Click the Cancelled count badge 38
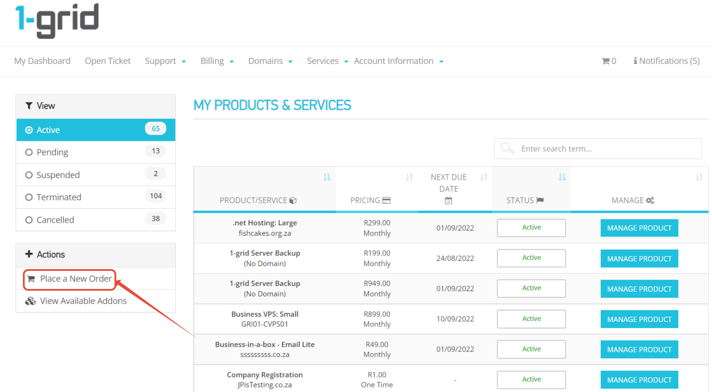712x392 pixels. [x=156, y=218]
